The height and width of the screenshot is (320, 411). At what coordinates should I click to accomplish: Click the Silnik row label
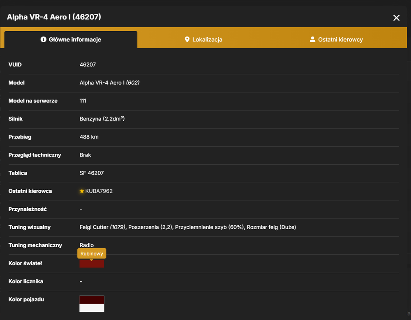tap(16, 119)
